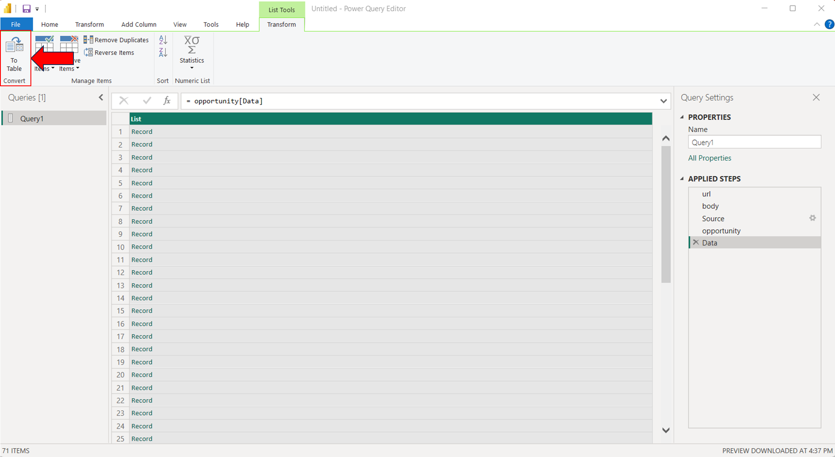The width and height of the screenshot is (835, 457).
Task: Open the Add Column ribbon tab
Action: point(139,24)
